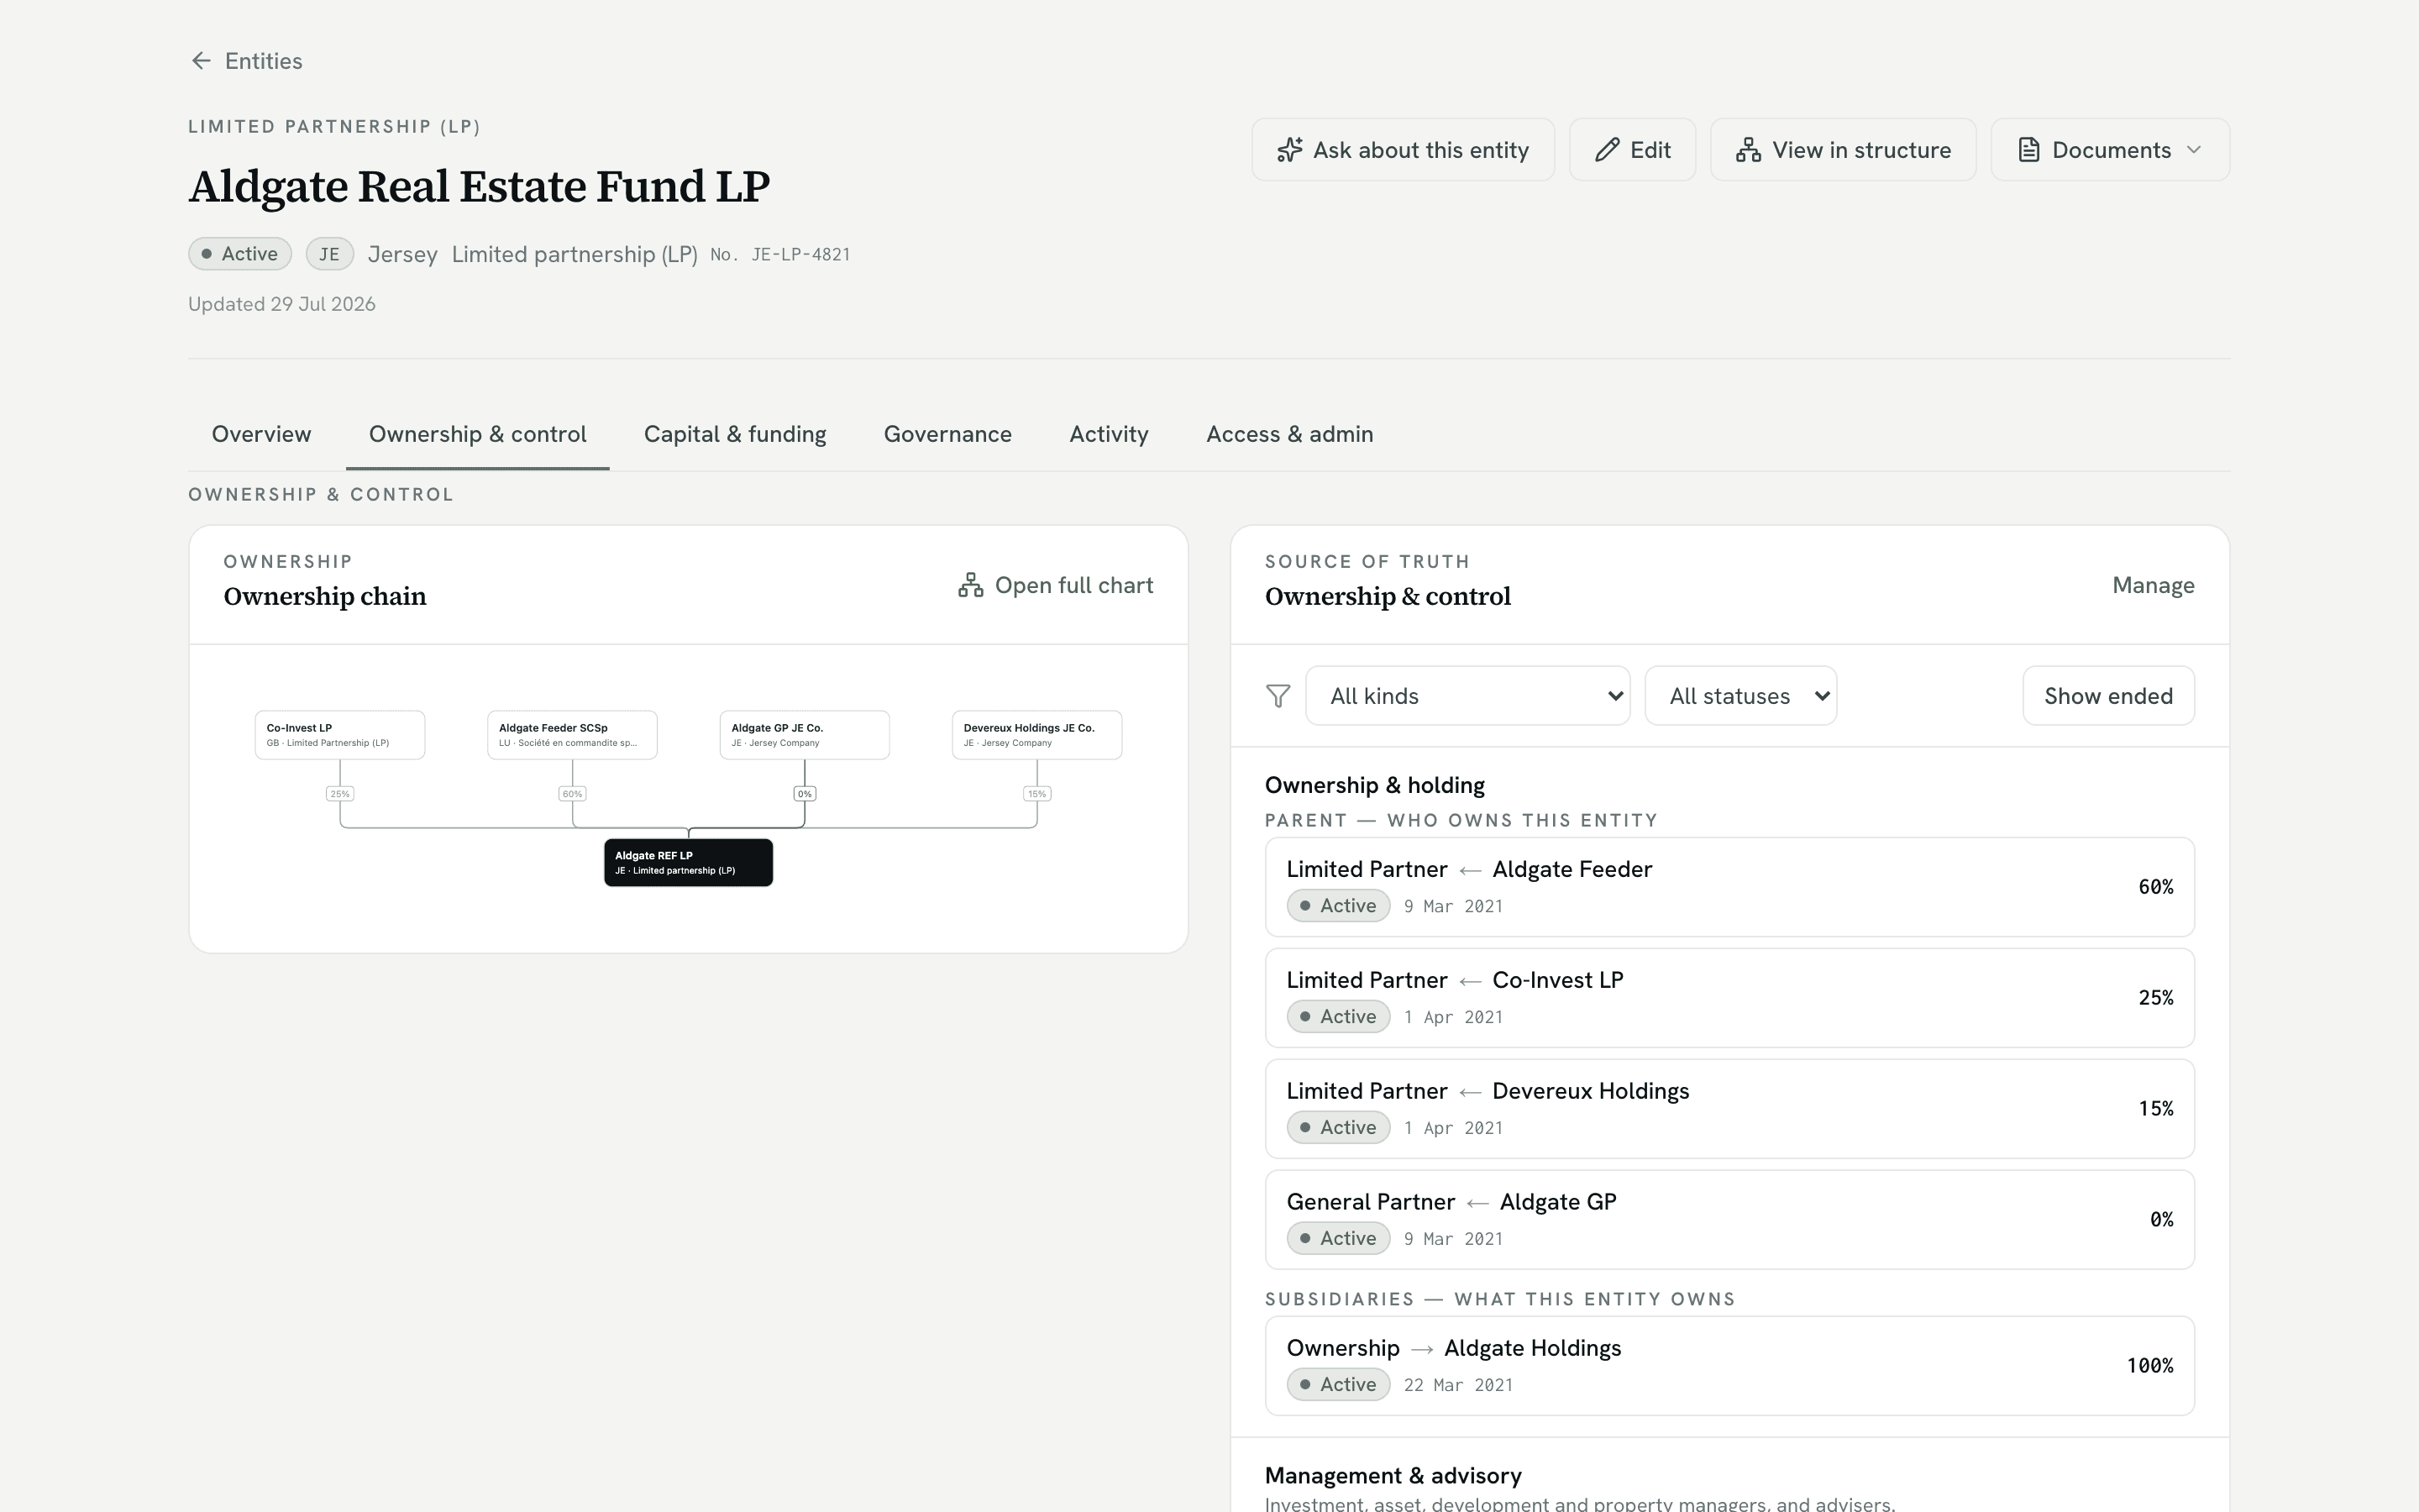Click the 25% label in ownership chart
2419x1512 pixels.
(340, 794)
